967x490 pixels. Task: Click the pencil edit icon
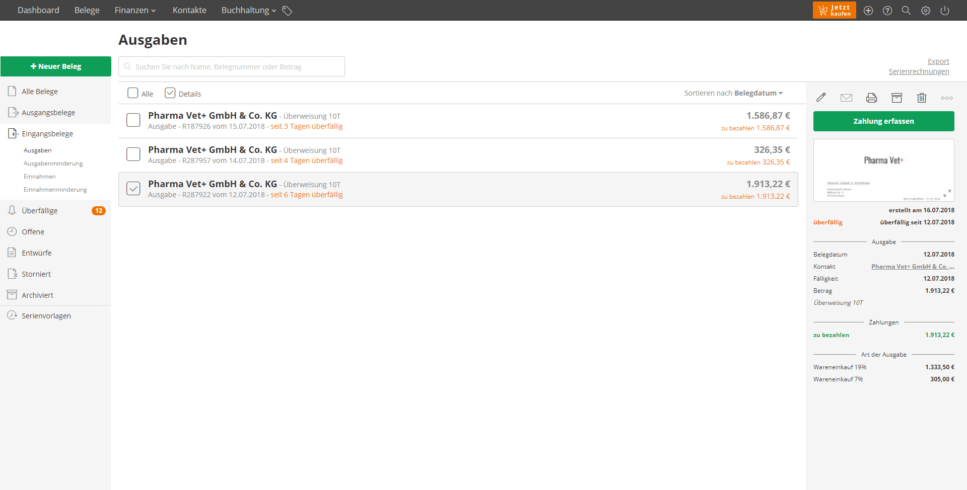[821, 98]
